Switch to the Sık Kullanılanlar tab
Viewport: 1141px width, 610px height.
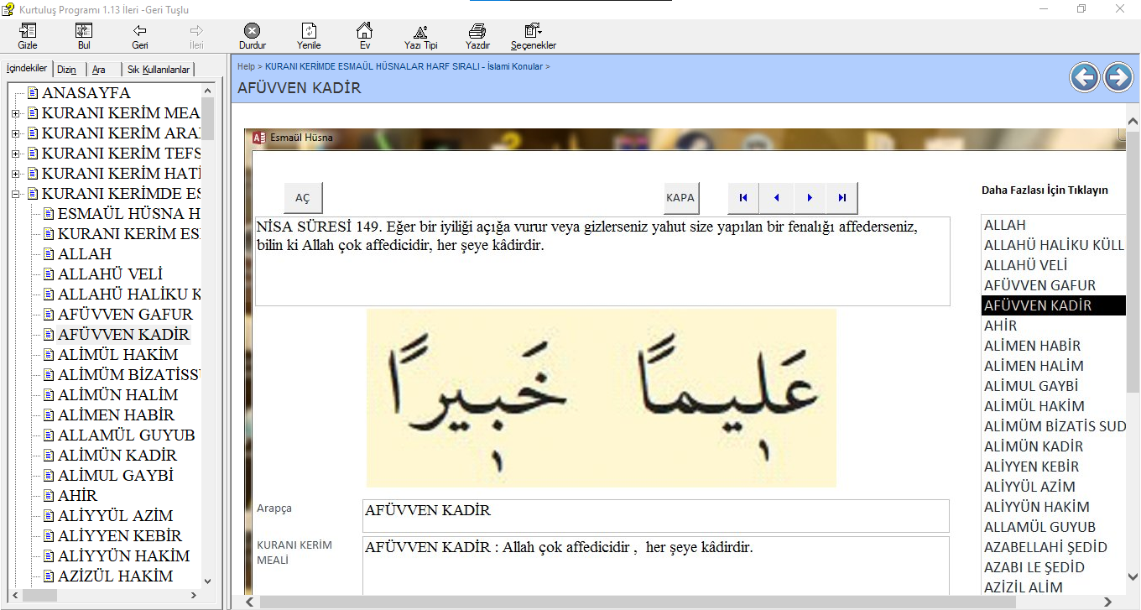(159, 70)
